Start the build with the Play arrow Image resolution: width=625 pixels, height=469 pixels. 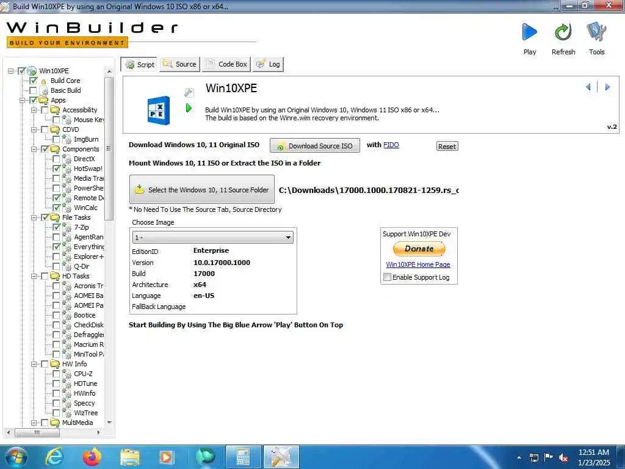pyautogui.click(x=529, y=32)
